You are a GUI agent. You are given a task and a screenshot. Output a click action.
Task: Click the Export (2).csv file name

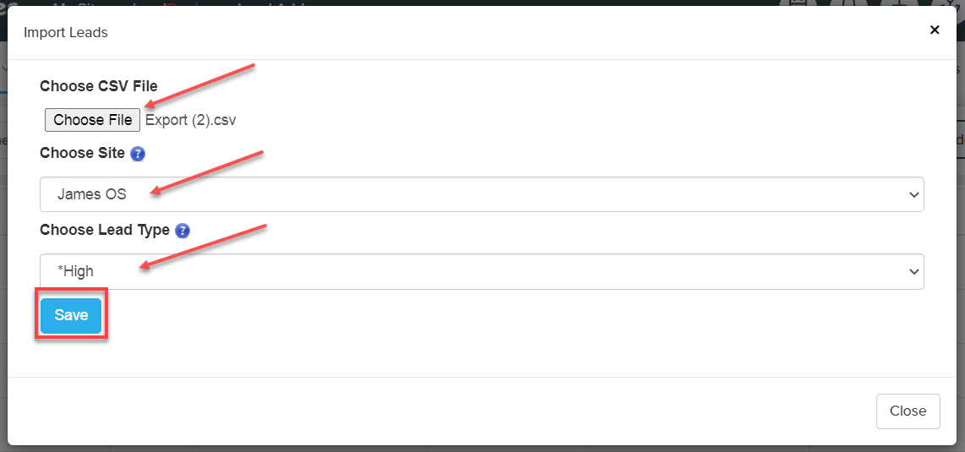(191, 120)
